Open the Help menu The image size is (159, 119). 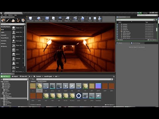[16, 15]
